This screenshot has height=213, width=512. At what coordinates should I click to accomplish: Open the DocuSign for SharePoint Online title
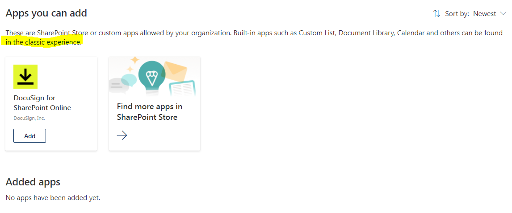(x=42, y=102)
